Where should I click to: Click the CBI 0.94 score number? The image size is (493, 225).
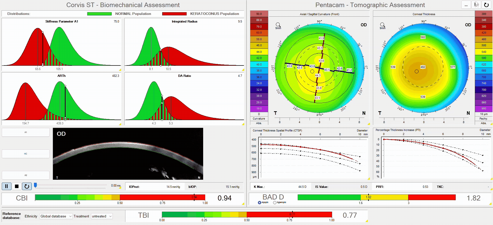tap(224, 198)
